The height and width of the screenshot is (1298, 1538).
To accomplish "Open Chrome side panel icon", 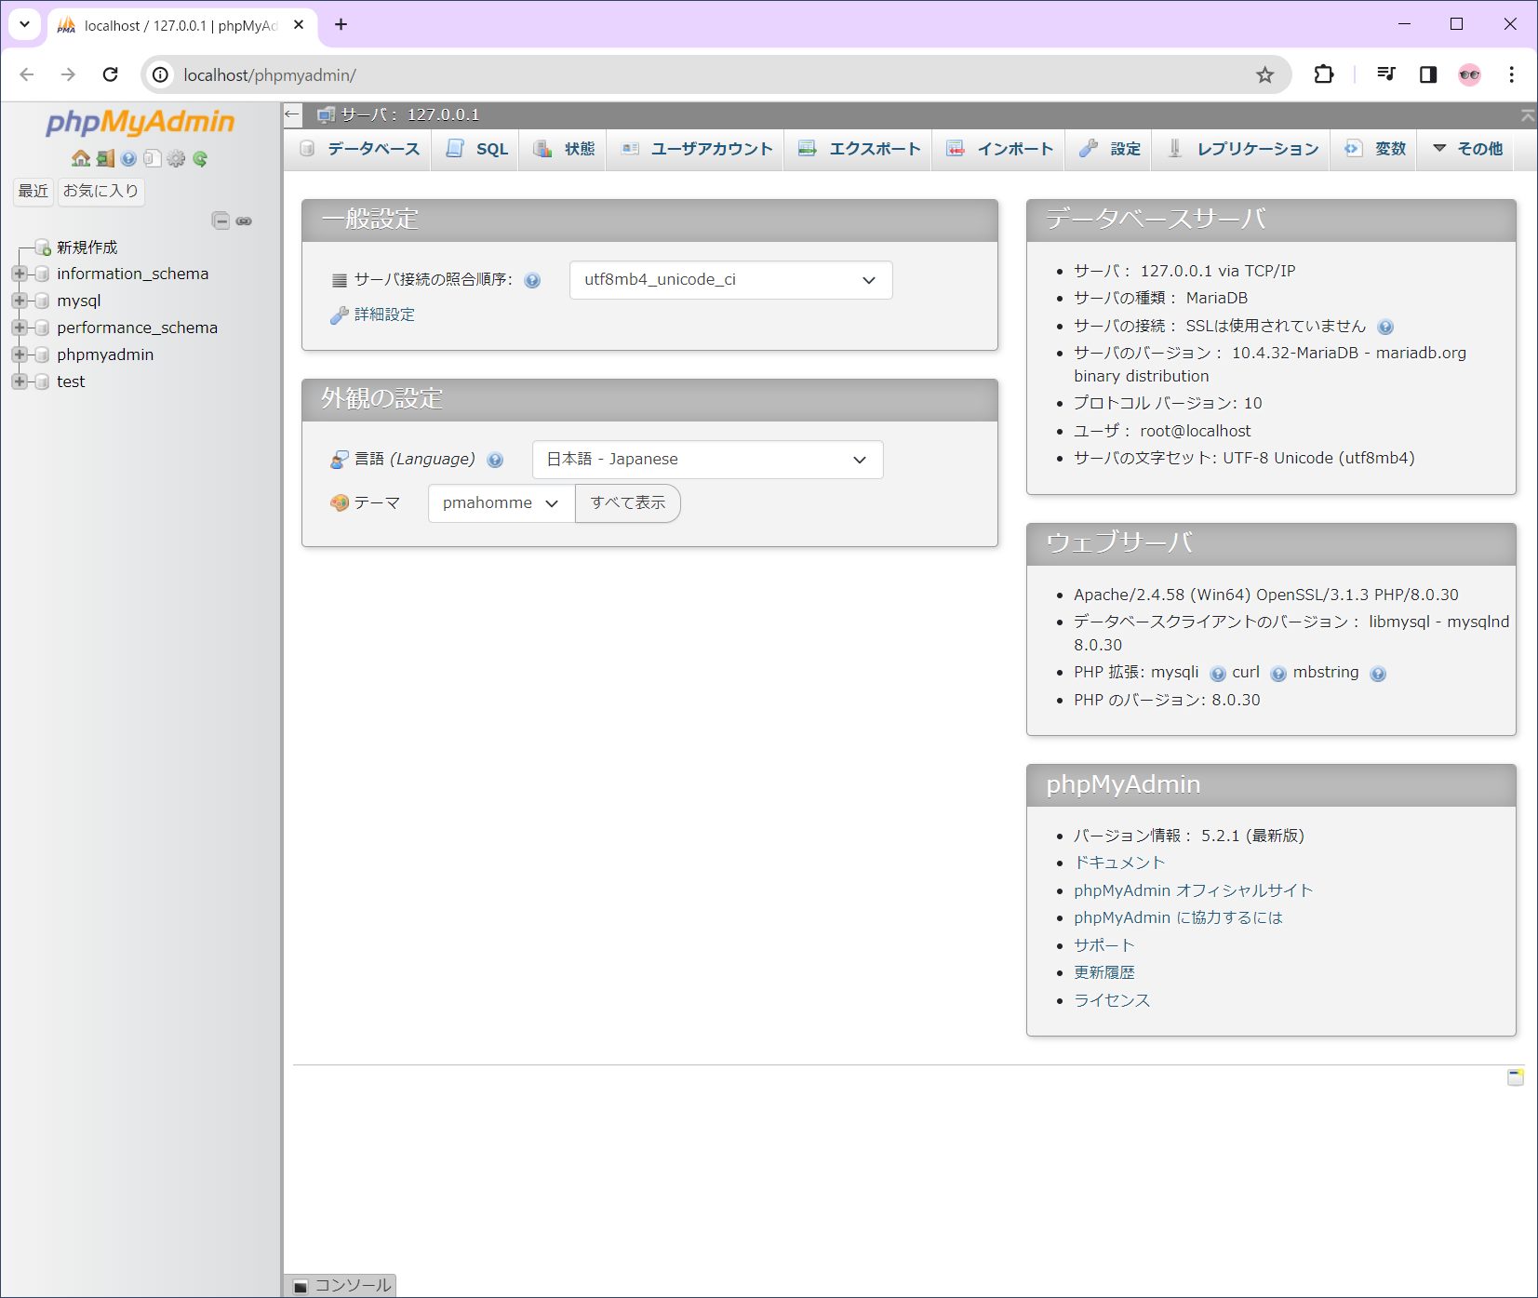I will pos(1428,74).
